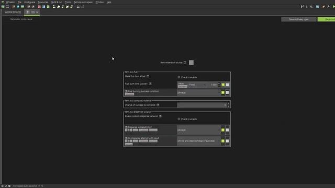
Task: Click the Chance of success to compost field
Action: (x=202, y=105)
